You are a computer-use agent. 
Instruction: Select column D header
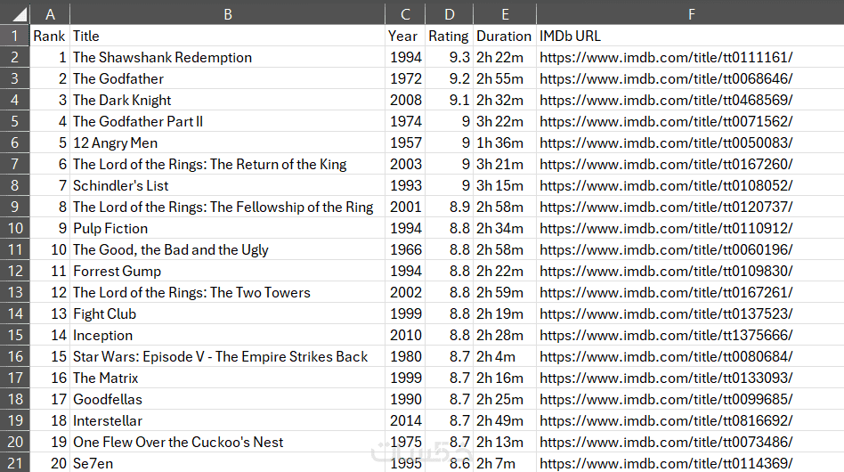point(449,13)
